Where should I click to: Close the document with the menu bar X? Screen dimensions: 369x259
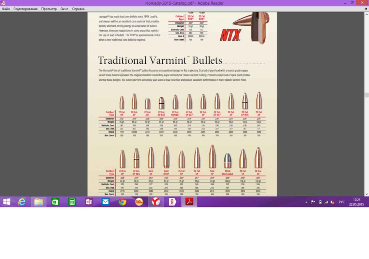coord(366,9)
